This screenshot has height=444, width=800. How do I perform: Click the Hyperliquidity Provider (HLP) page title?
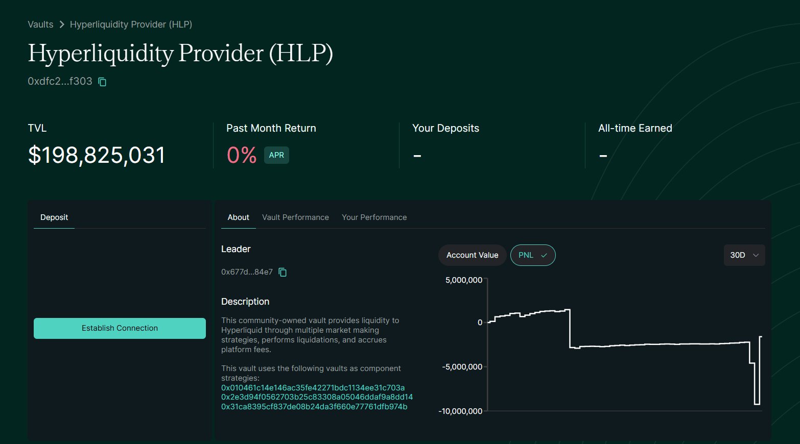coord(180,54)
